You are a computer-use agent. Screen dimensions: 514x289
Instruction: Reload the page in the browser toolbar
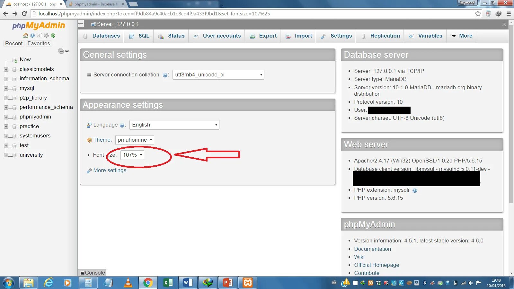tap(24, 13)
